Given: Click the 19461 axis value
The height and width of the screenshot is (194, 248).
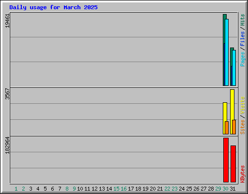Looking at the screenshot, I should (7, 21).
